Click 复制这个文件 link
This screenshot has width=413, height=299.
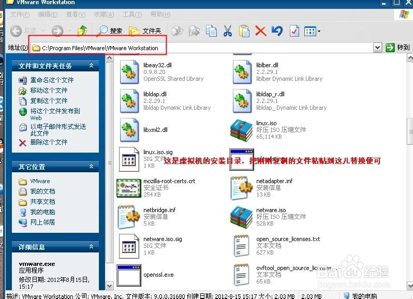coord(49,101)
